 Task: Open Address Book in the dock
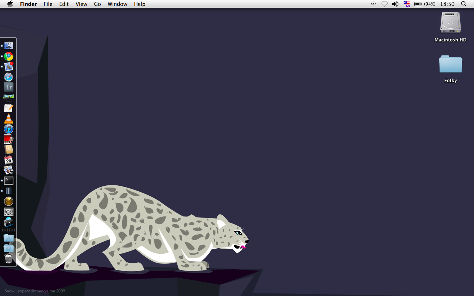pos(9,149)
